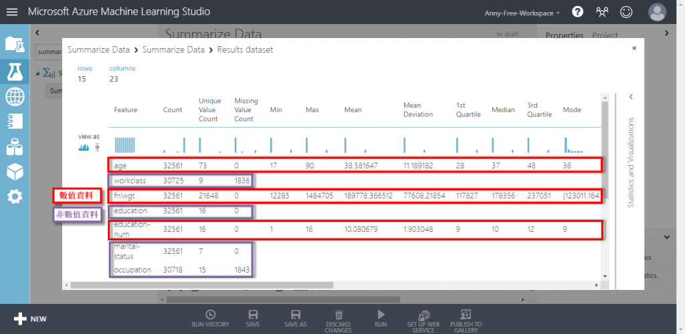Click the module search input field
The width and height of the screenshot is (685, 334).
[x=48, y=52]
